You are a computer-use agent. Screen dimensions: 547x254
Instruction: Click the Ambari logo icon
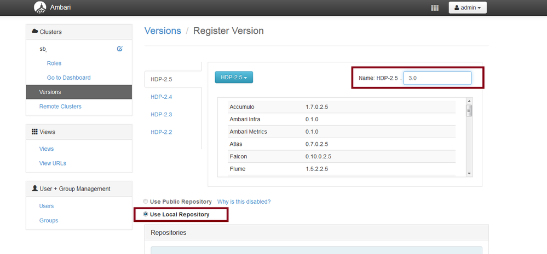(40, 8)
